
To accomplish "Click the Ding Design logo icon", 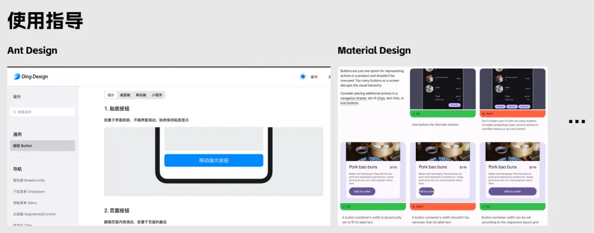I will coord(17,77).
